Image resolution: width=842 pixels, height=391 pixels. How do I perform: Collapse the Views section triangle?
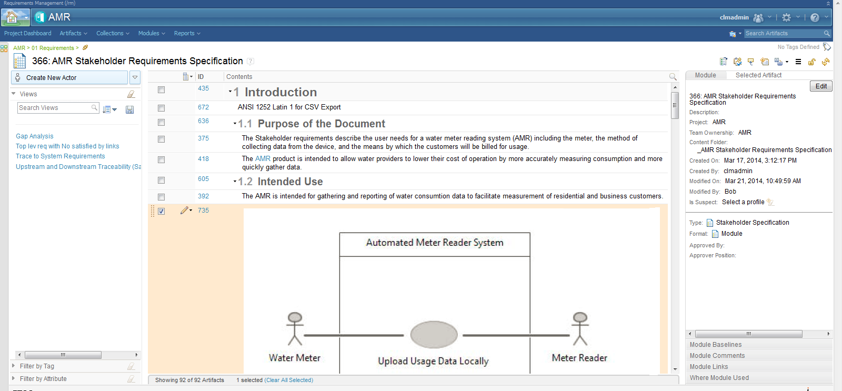coord(14,94)
